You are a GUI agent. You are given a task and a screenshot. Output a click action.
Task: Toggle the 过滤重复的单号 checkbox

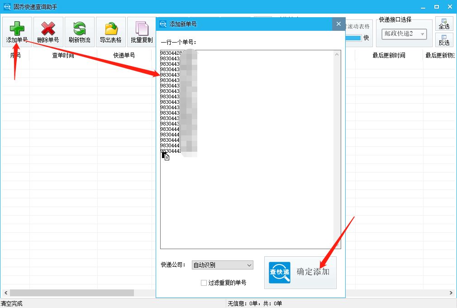(x=204, y=283)
